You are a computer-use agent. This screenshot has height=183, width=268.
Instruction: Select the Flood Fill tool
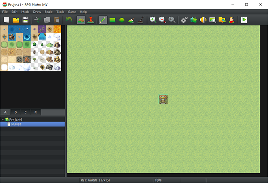(x=131, y=20)
